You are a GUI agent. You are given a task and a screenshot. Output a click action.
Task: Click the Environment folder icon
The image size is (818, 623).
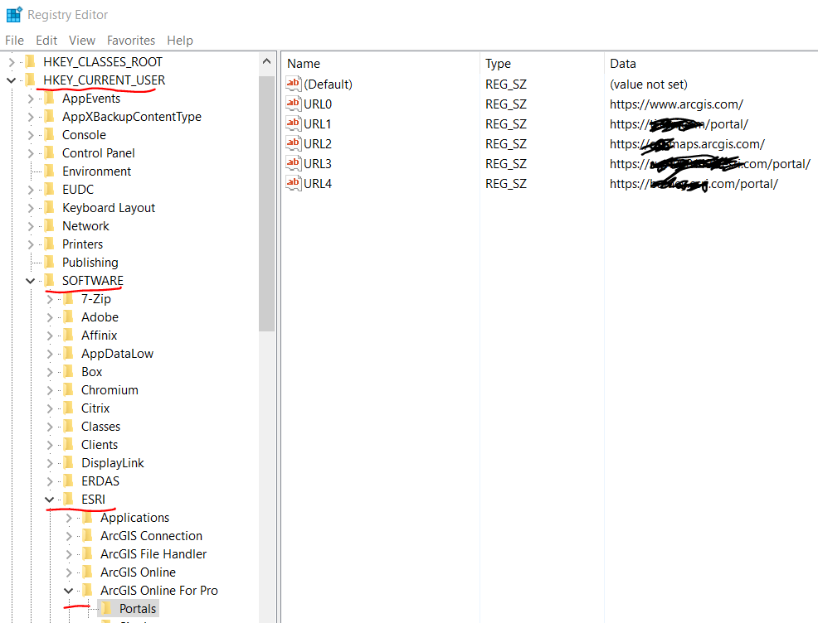50,171
